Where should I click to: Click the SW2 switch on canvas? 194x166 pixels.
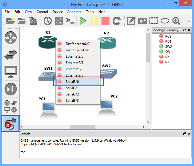click(108, 74)
